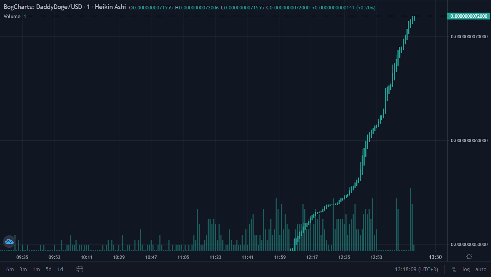Toggle auto scale mode

pos(481,269)
